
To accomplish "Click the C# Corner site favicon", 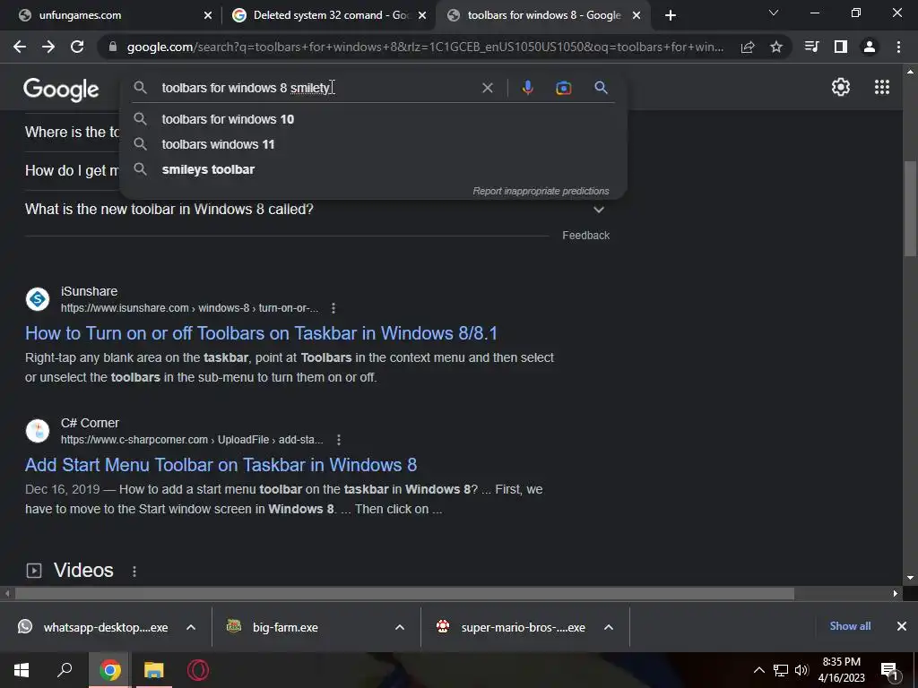I will [x=38, y=431].
